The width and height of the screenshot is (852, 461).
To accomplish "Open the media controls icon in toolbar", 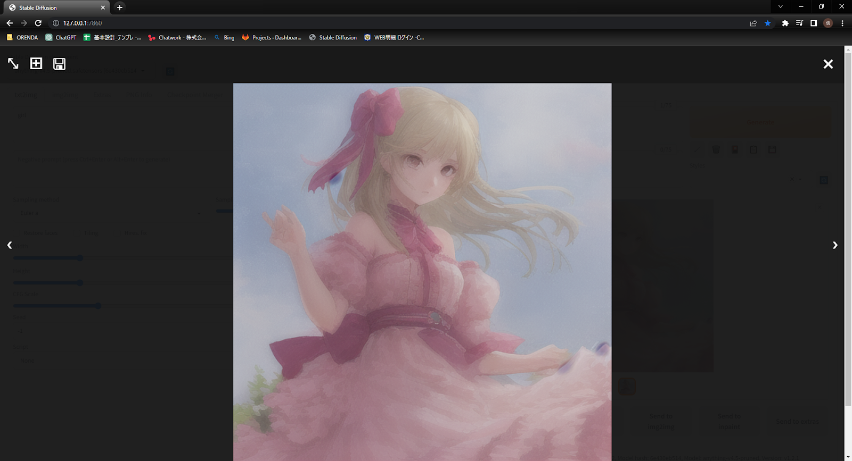I will coord(799,23).
